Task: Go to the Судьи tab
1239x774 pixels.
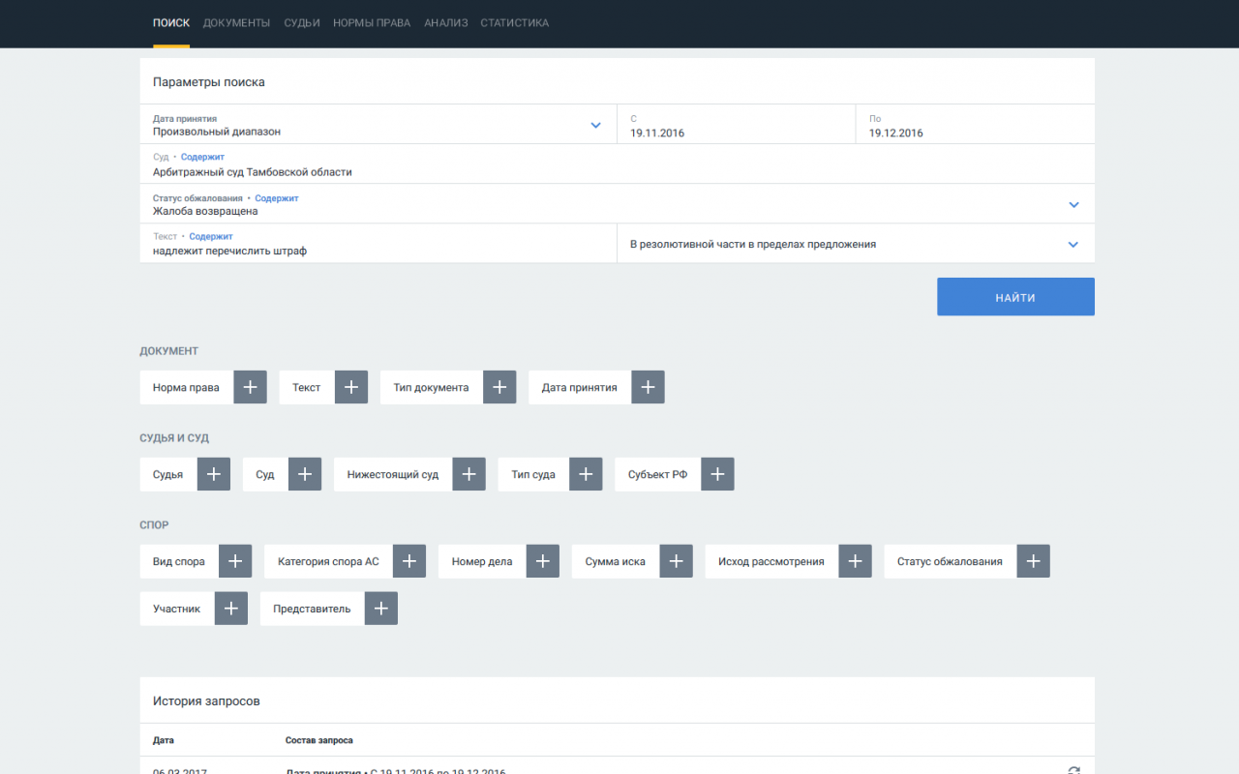Action: [302, 23]
